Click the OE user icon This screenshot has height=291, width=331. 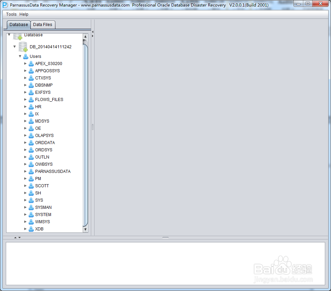pos(31,128)
